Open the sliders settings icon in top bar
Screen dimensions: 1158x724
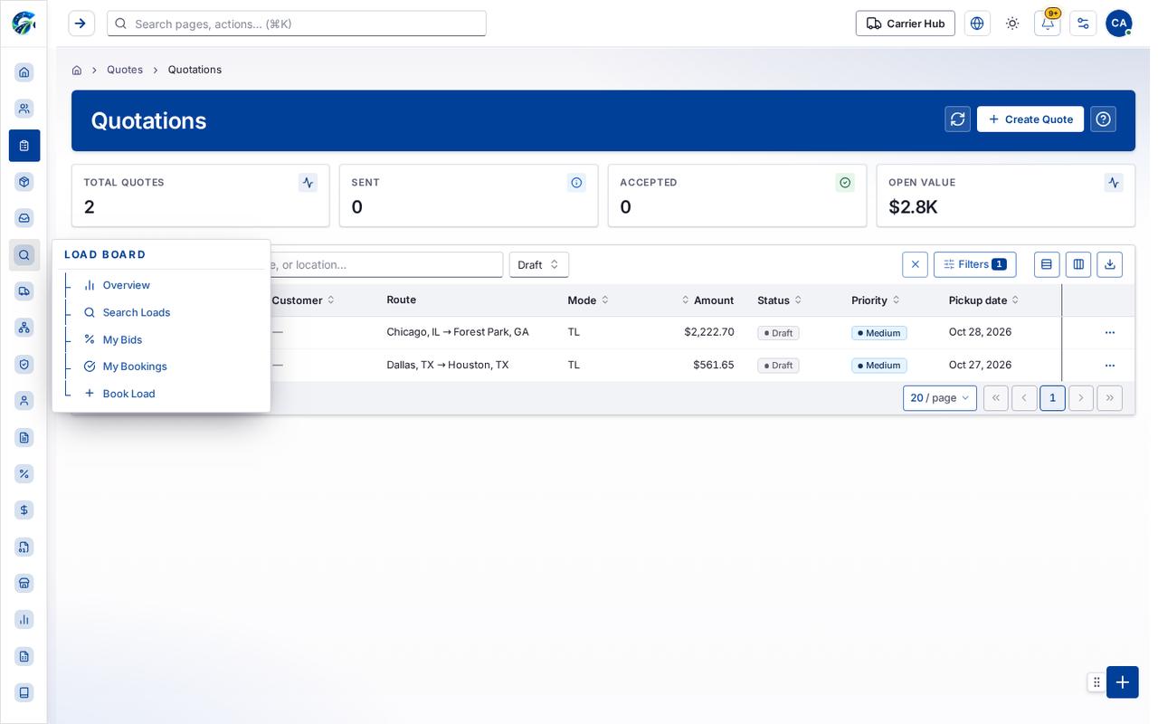click(x=1083, y=24)
